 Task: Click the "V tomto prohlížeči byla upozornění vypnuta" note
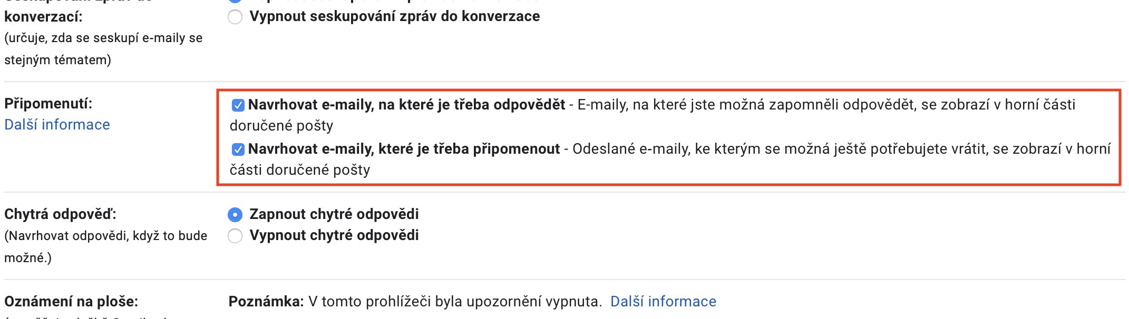coord(455,302)
